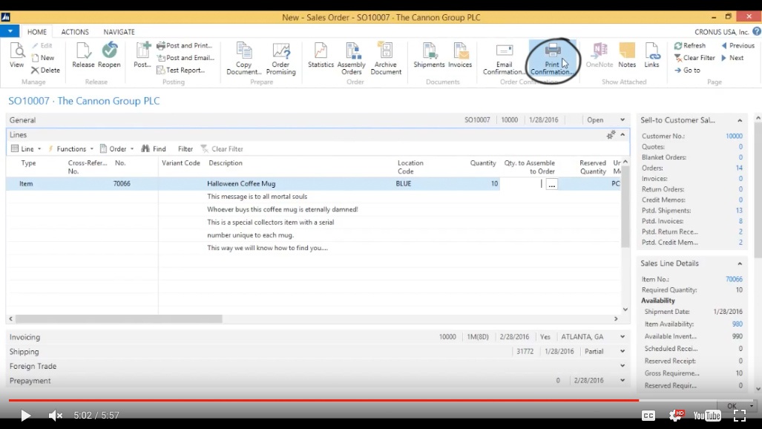762x429 pixels.
Task: Open the View action in Manage group
Action: click(16, 56)
